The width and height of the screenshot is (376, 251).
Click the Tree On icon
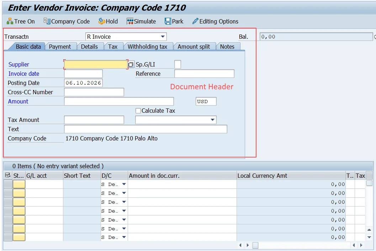pos(10,21)
